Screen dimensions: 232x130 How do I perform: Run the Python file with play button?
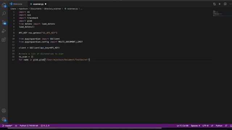[x=220, y=4]
